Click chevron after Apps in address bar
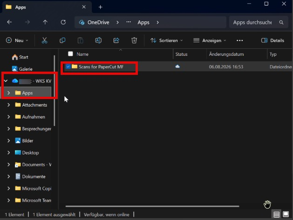This screenshot has width=293, height=220. point(158,22)
